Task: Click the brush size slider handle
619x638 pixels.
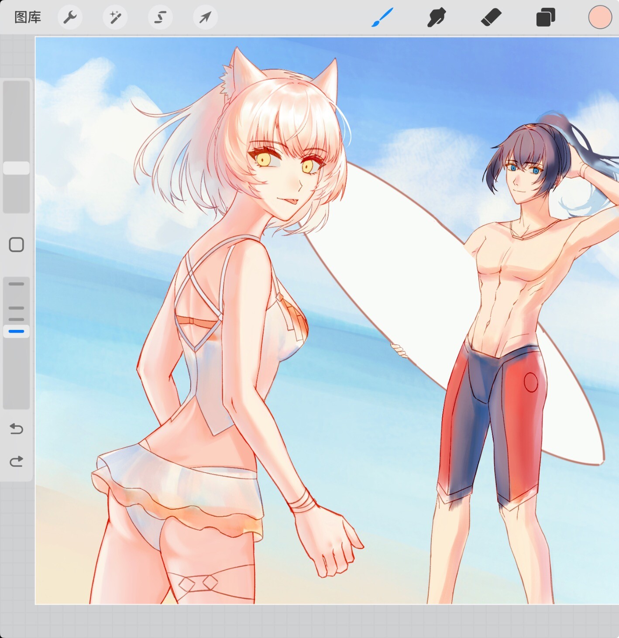Action: point(17,168)
